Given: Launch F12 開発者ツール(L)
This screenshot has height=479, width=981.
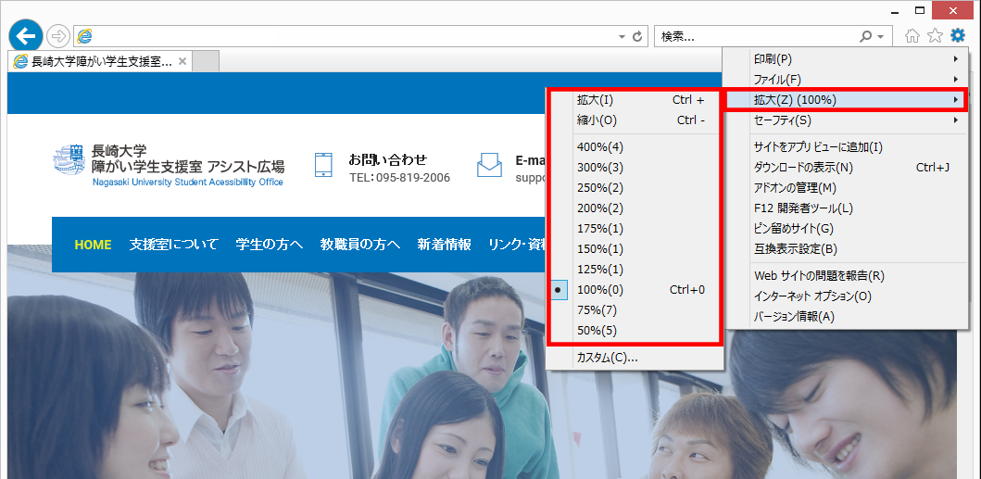Looking at the screenshot, I should click(846, 208).
